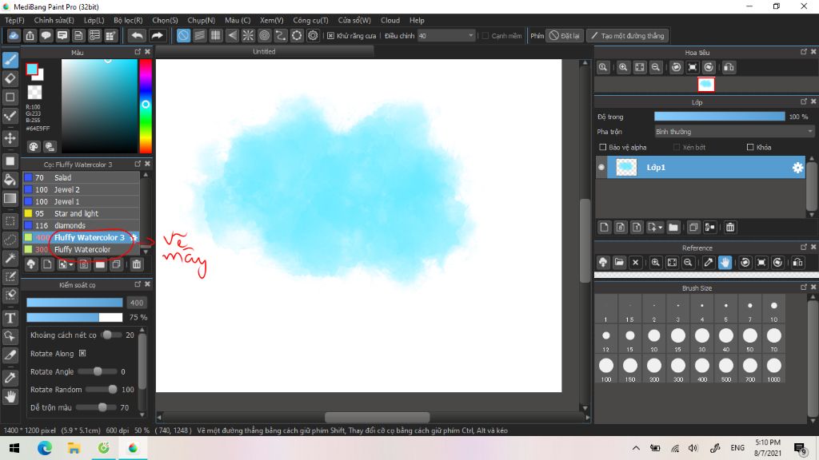Image resolution: width=819 pixels, height=460 pixels.
Task: Hide the Lớp1 layer visibility dot
Action: pyautogui.click(x=601, y=168)
